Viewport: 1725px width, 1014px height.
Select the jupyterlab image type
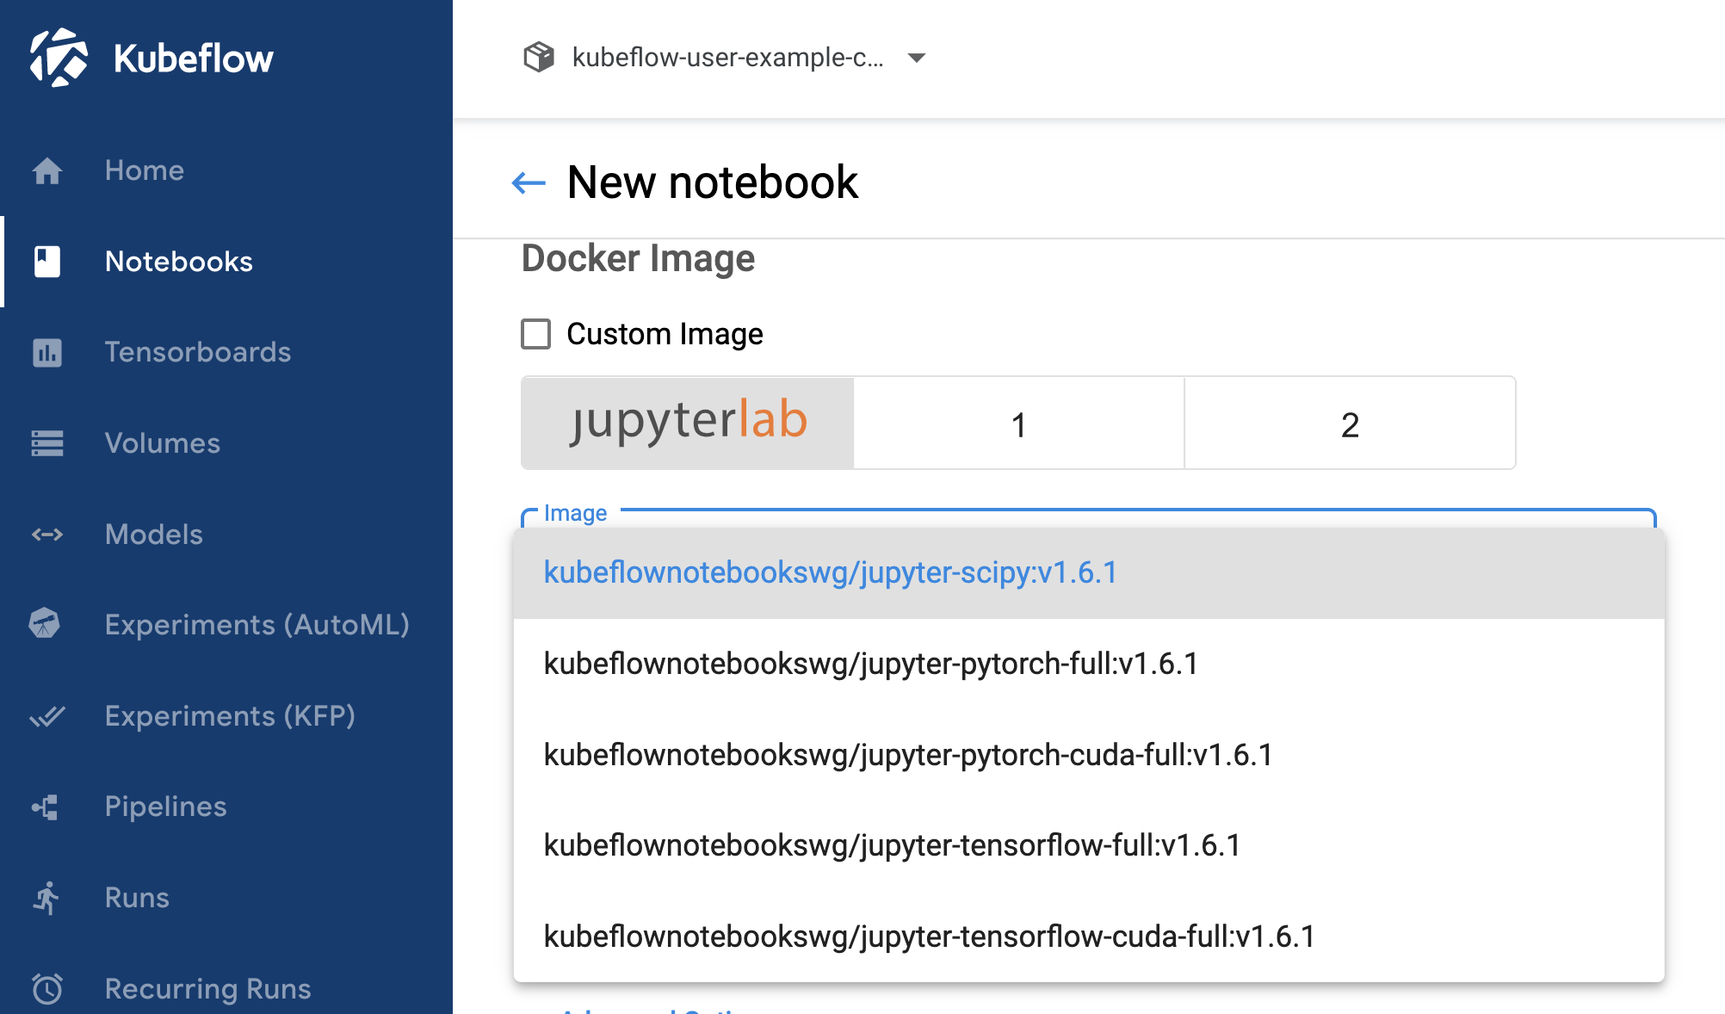tap(688, 423)
